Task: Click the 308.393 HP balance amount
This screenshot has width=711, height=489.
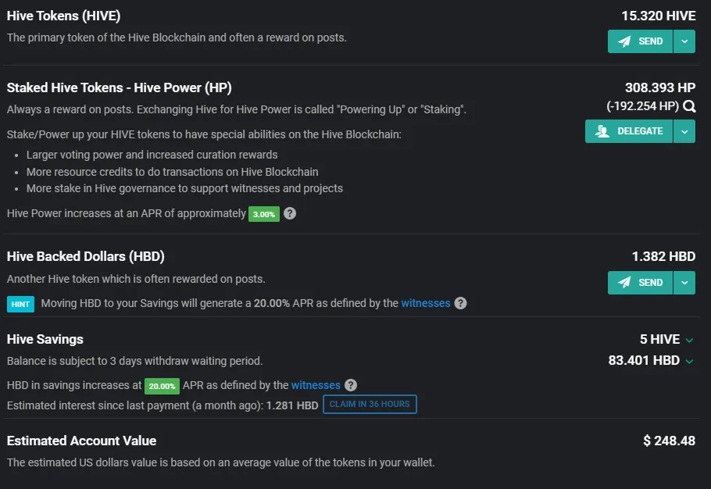Action: [x=660, y=87]
